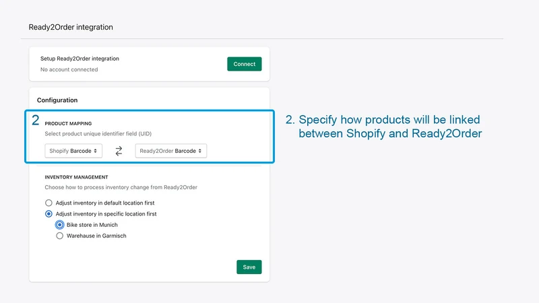Save the Ready2Order configuration

click(249, 267)
